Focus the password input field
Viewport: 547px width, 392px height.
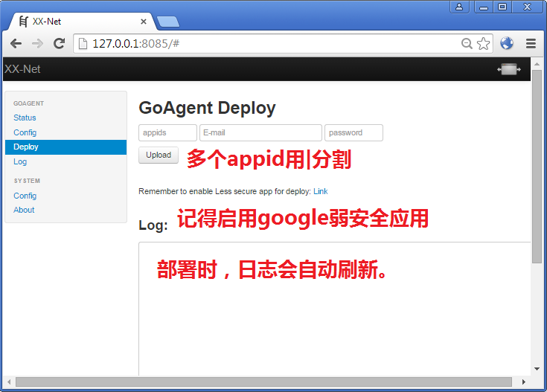[354, 133]
